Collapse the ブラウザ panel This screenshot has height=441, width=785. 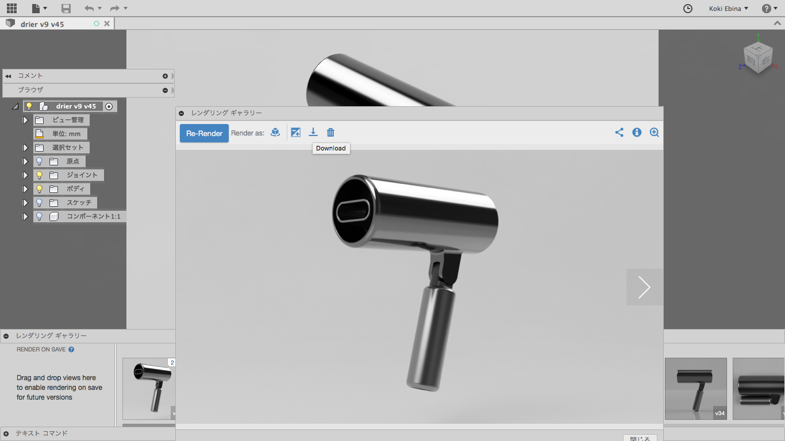click(166, 90)
